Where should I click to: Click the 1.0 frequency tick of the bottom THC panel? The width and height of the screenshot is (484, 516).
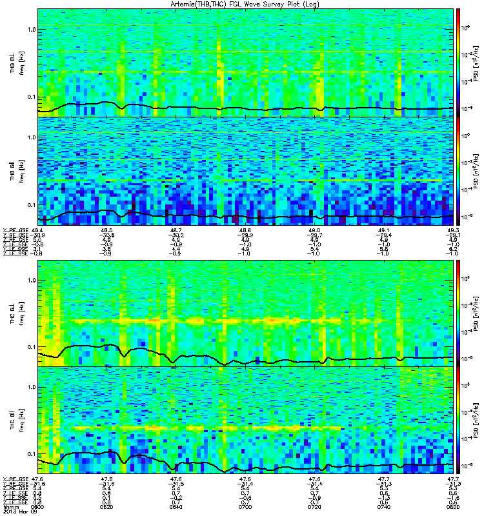coord(32,387)
